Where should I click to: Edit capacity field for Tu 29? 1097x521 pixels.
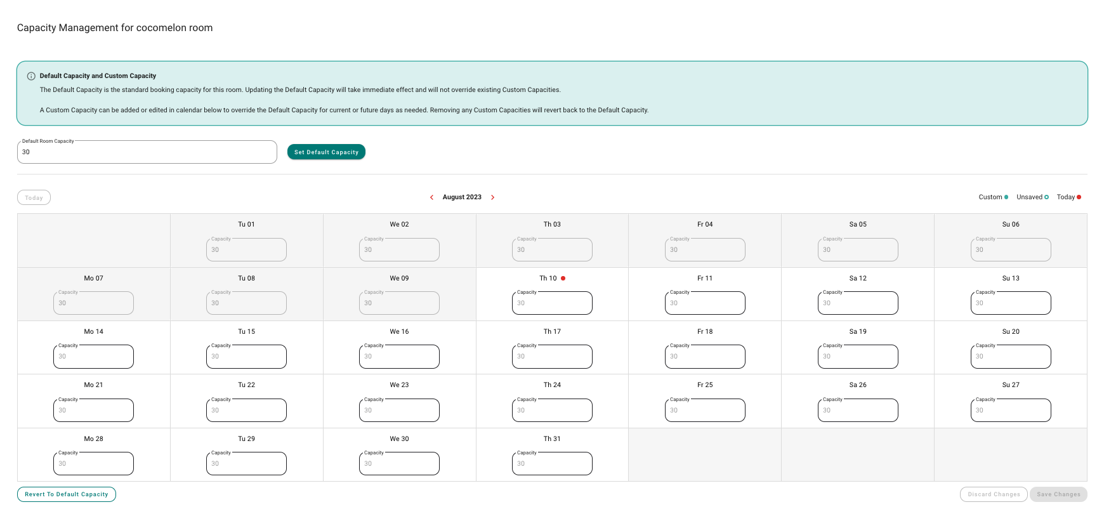coord(246,464)
